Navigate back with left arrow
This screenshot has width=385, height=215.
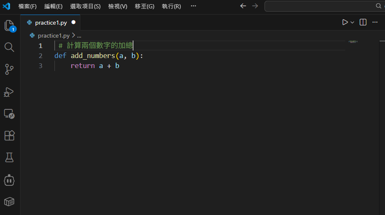tap(243, 6)
